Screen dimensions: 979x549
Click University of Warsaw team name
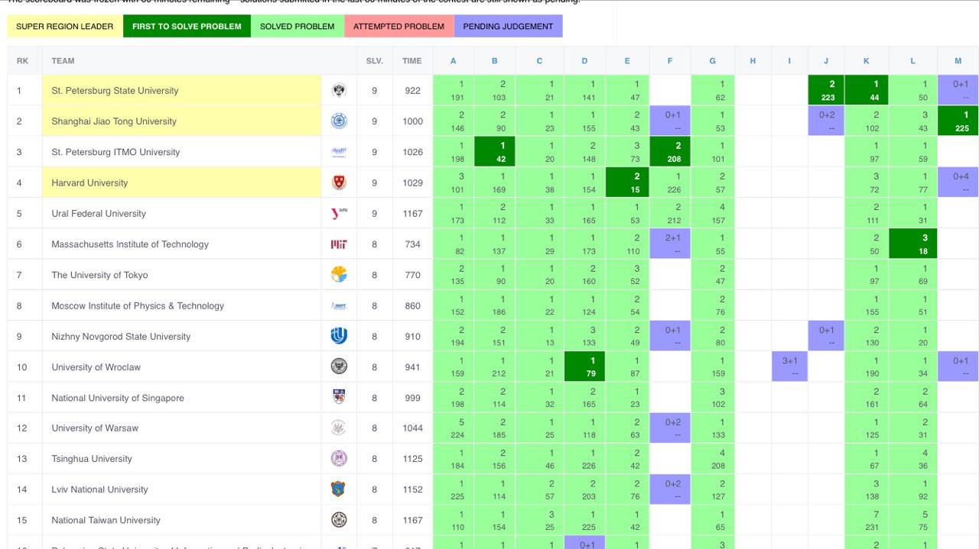click(95, 428)
